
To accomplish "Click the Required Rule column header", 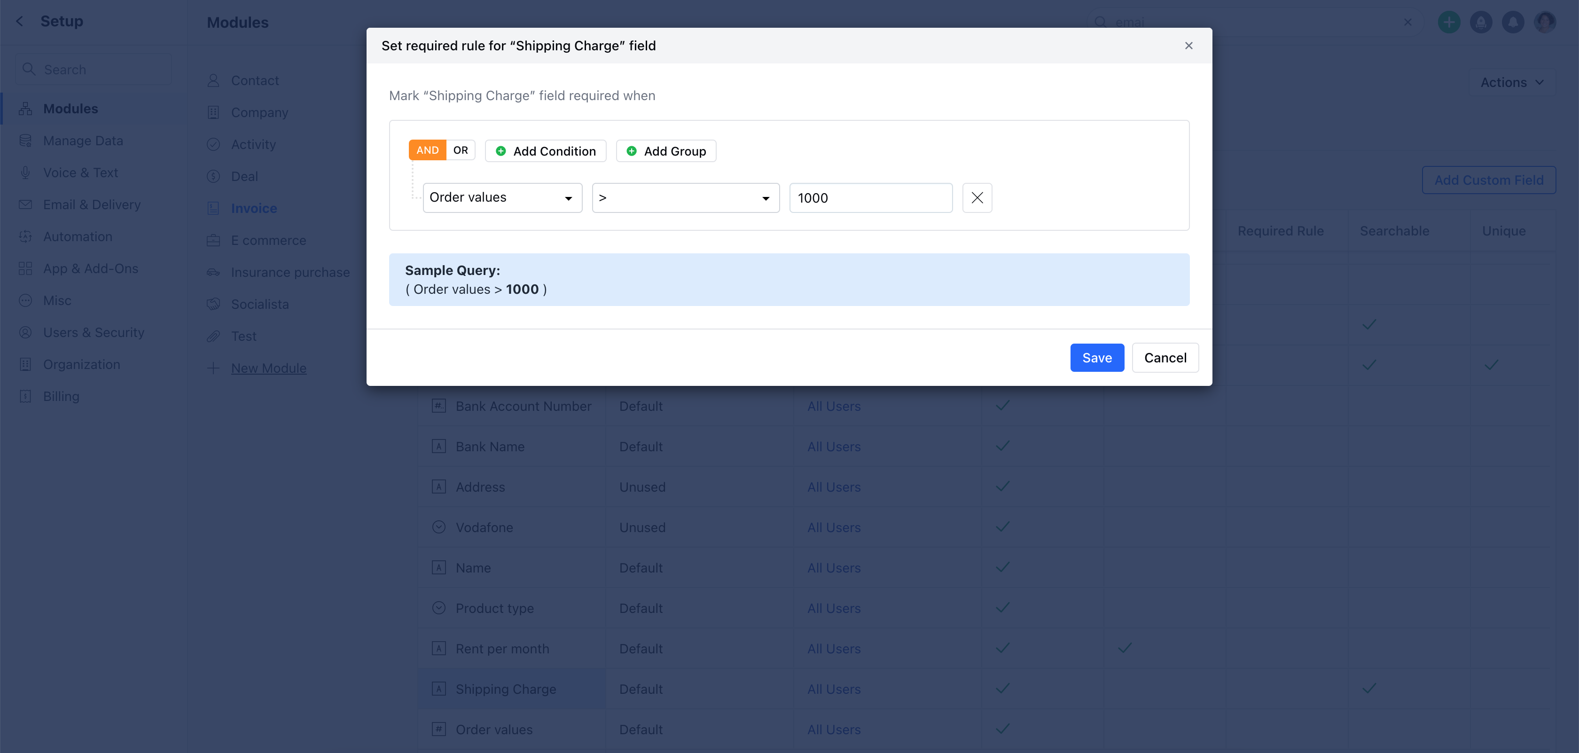I will pyautogui.click(x=1280, y=231).
